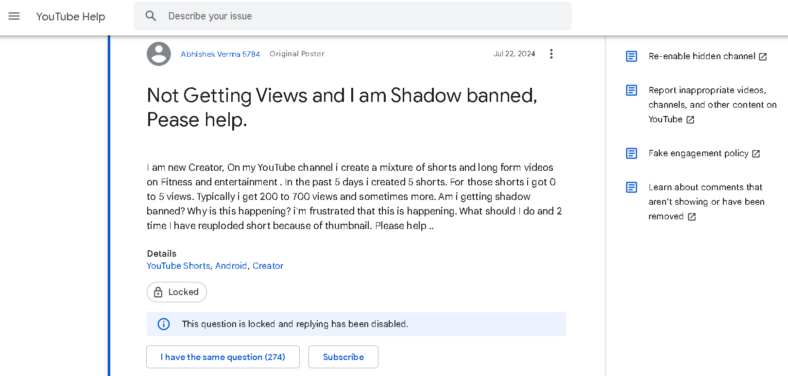Open the hamburger main menu

[x=14, y=16]
